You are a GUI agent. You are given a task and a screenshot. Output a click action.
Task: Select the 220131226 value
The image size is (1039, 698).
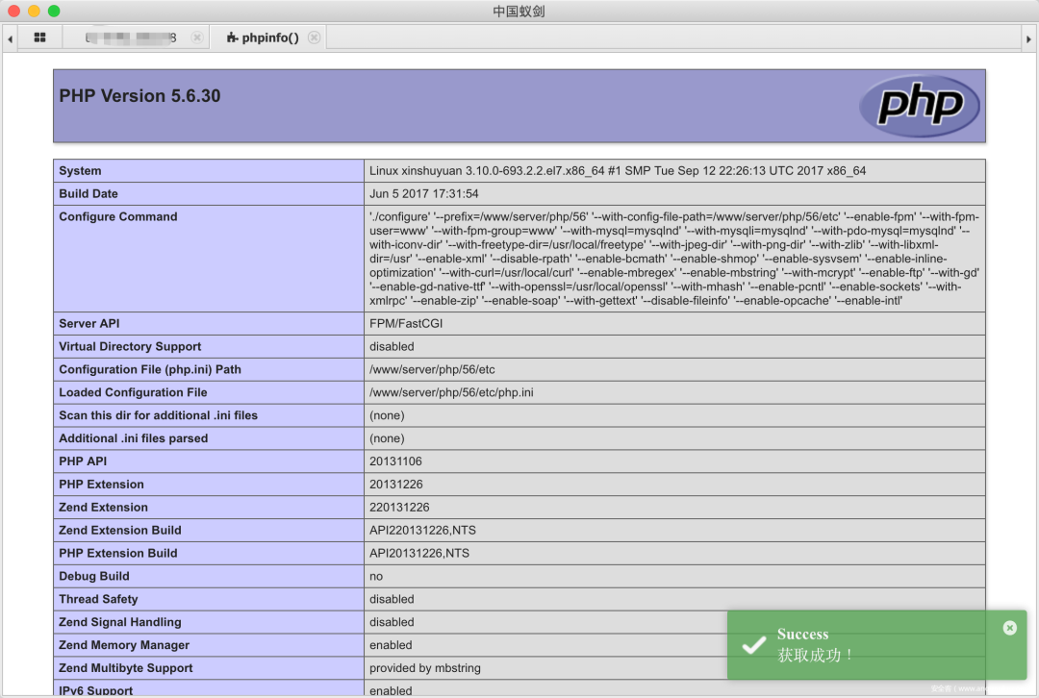point(399,508)
